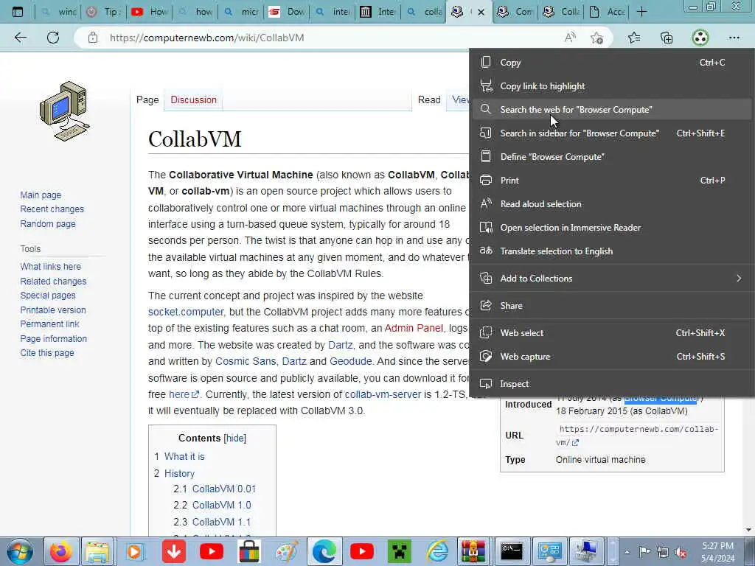Viewport: 755px width, 566px height.
Task: Switch to Microsoft Edge in taskbar
Action: pyautogui.click(x=324, y=551)
